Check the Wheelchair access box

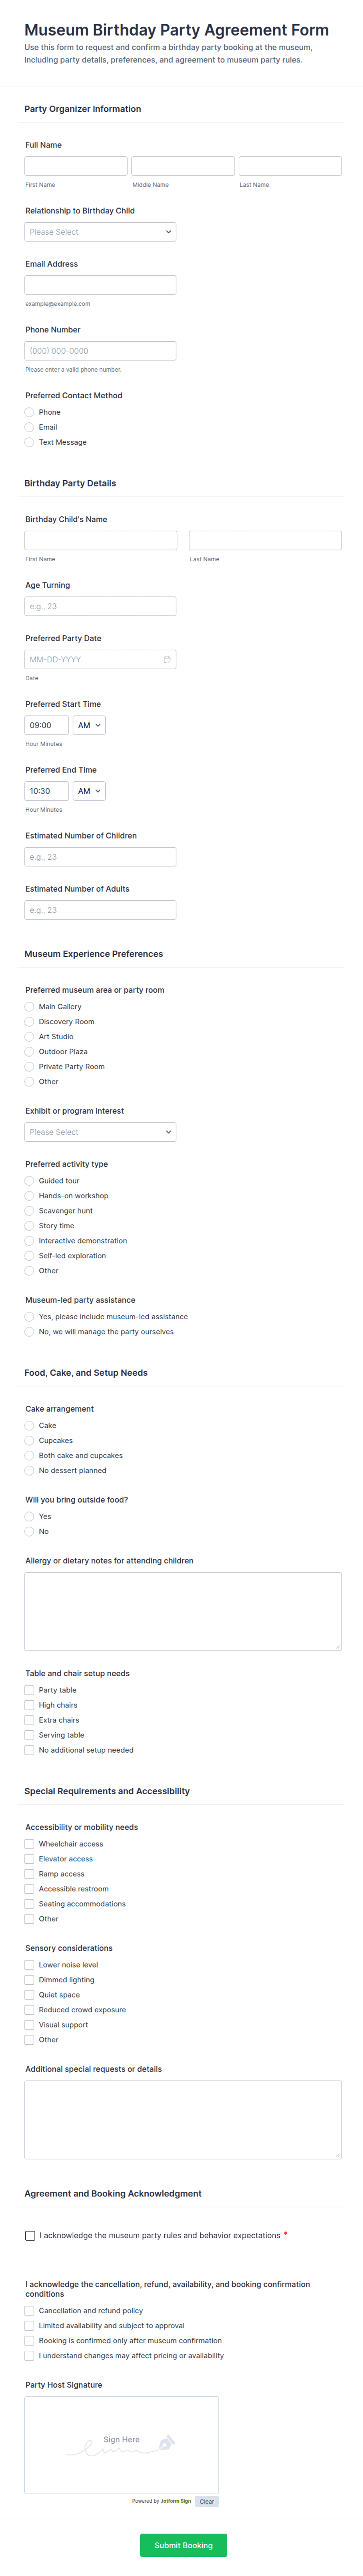point(30,1844)
